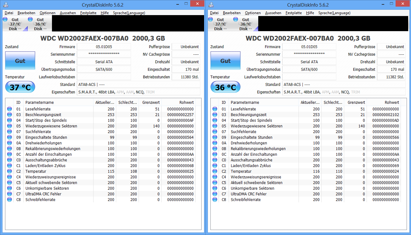Click status orb of Laden/Entladen Zyklus, right window
The height and width of the screenshot is (235, 411).
click(215, 165)
